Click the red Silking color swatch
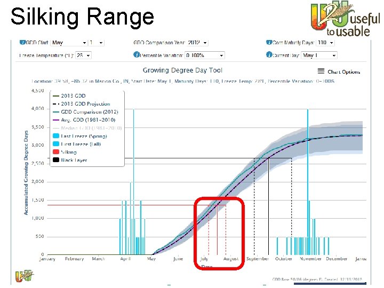 click(x=56, y=152)
